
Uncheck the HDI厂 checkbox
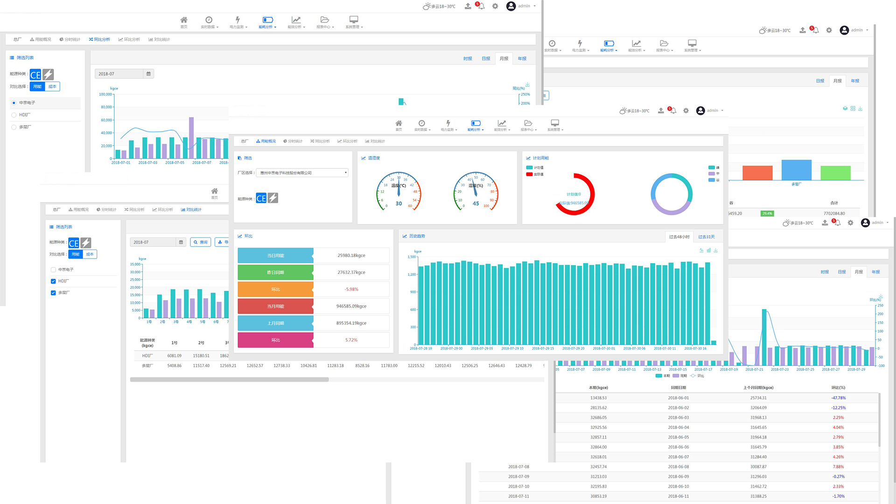[x=53, y=281]
